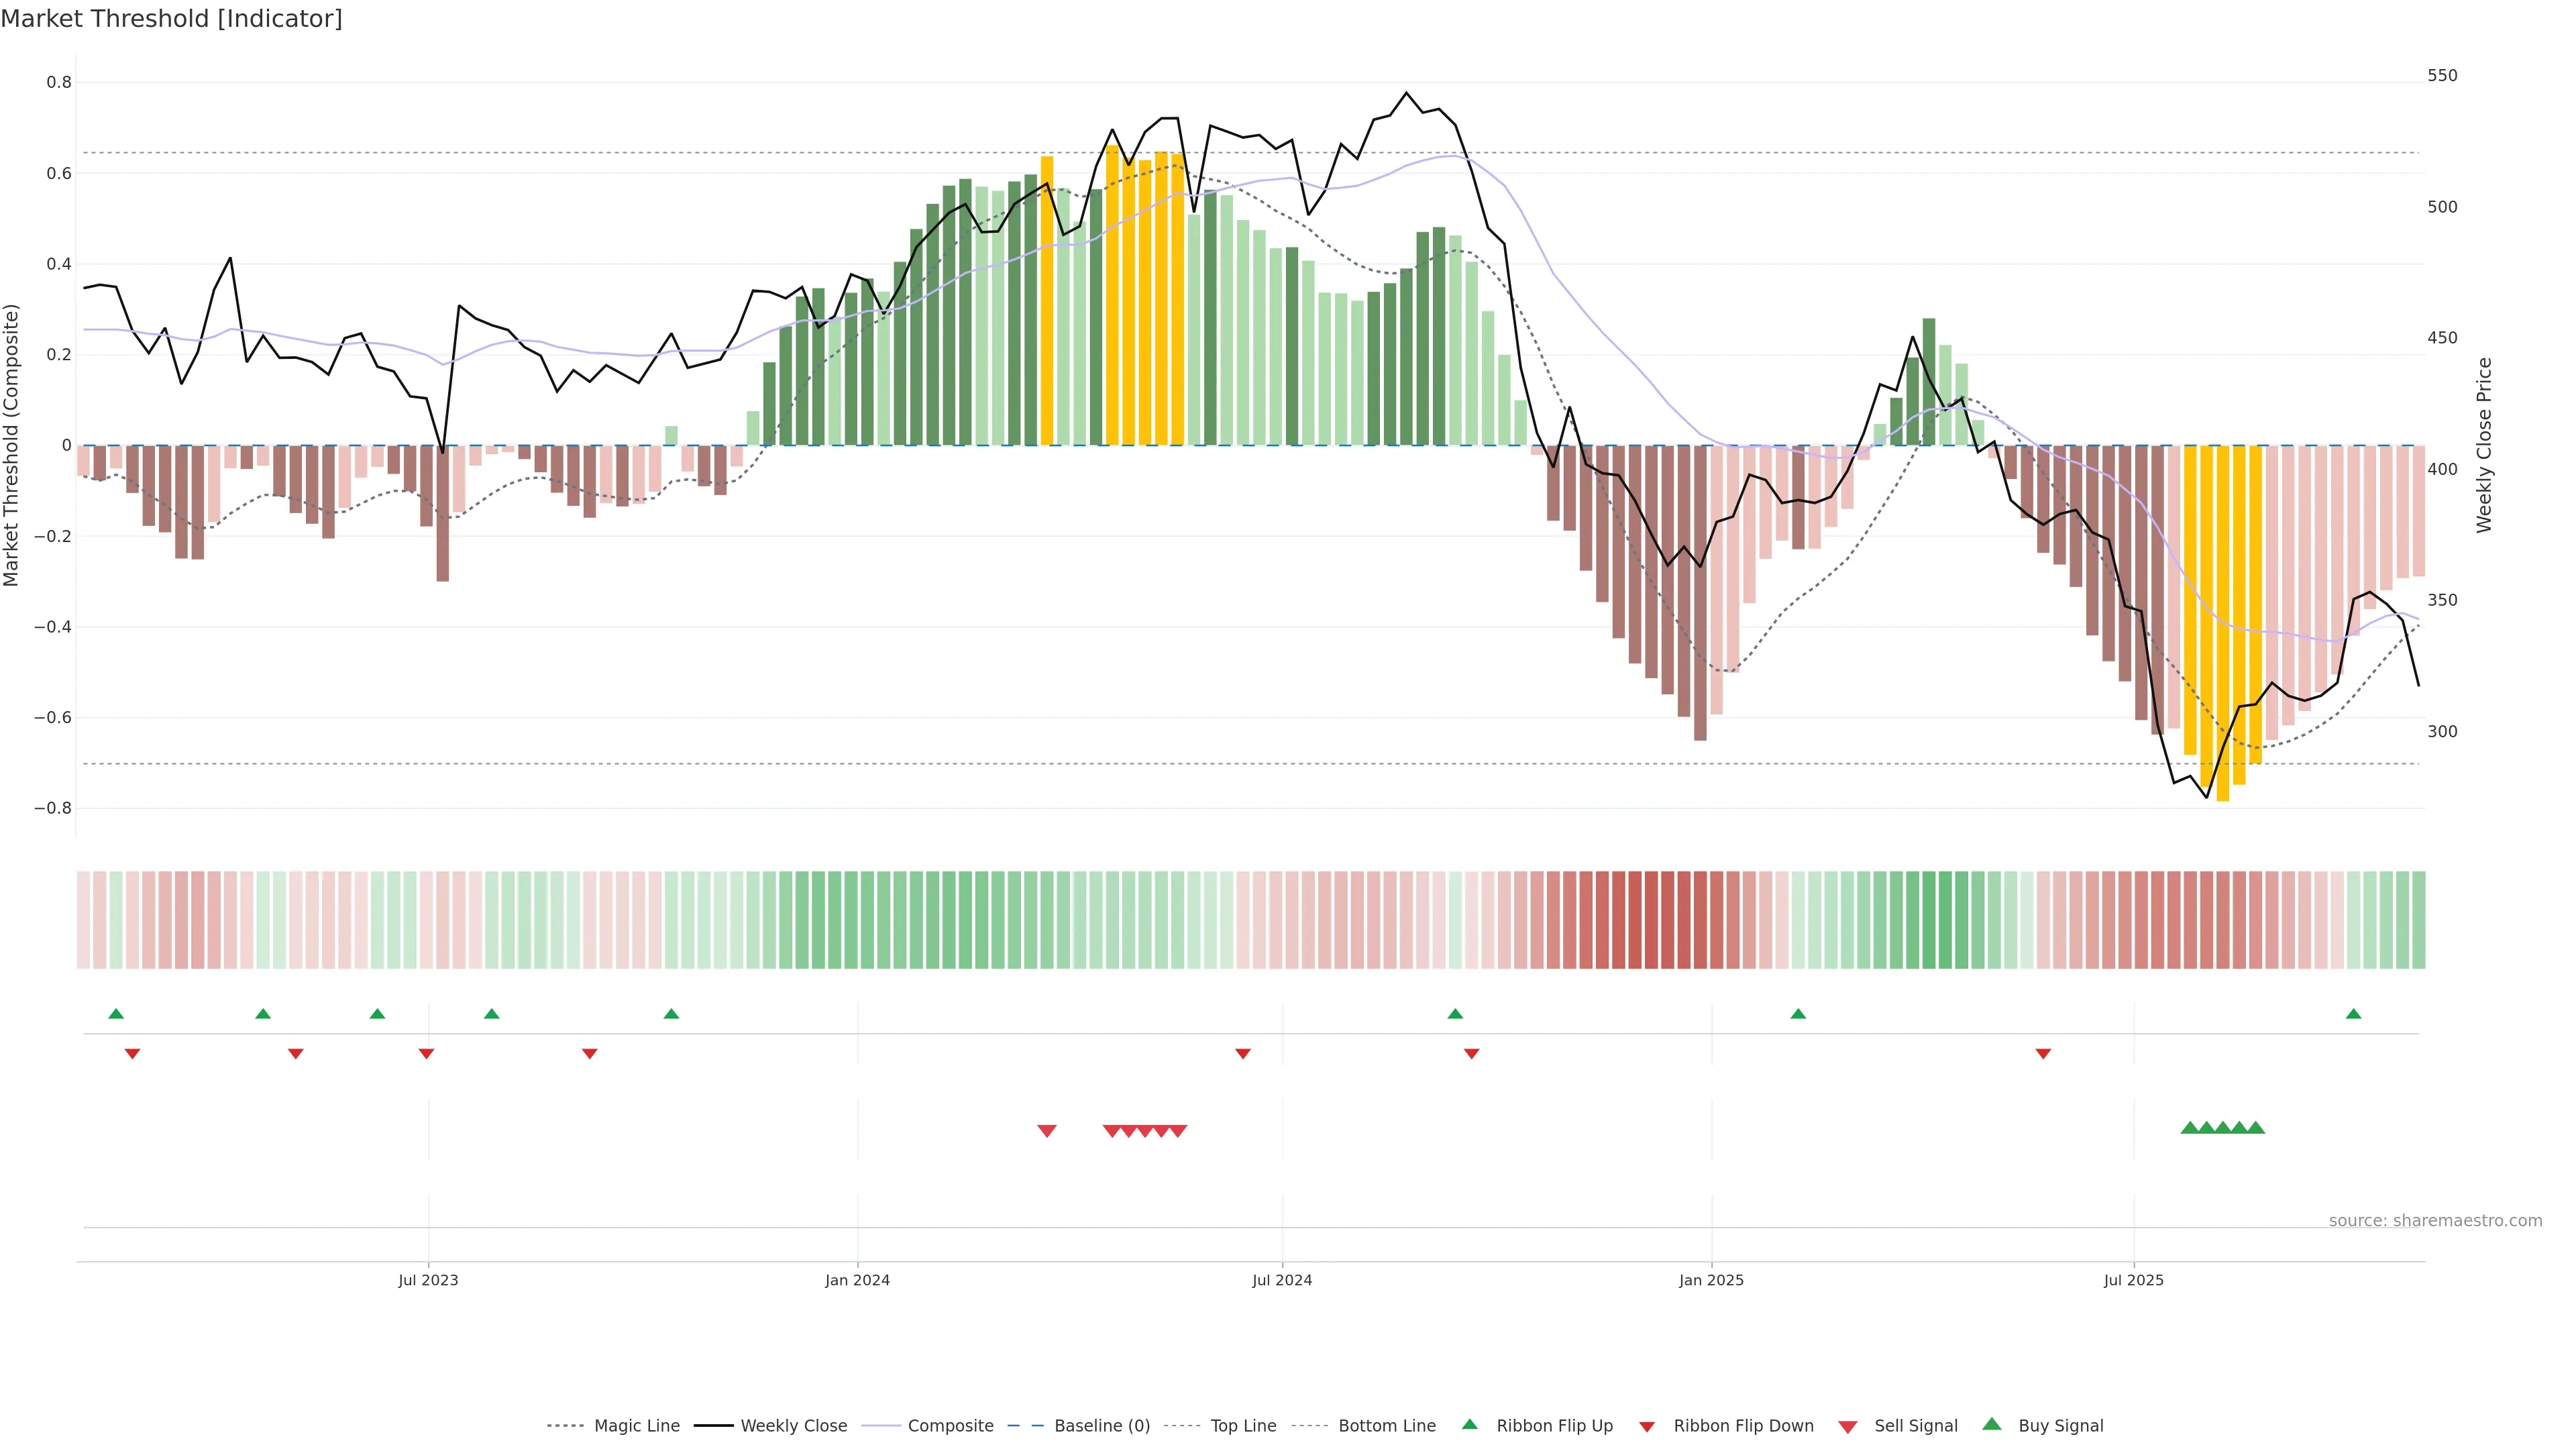The width and height of the screenshot is (2576, 1449).
Task: Click the Sell Signal legend marker
Action: pyautogui.click(x=1847, y=1427)
